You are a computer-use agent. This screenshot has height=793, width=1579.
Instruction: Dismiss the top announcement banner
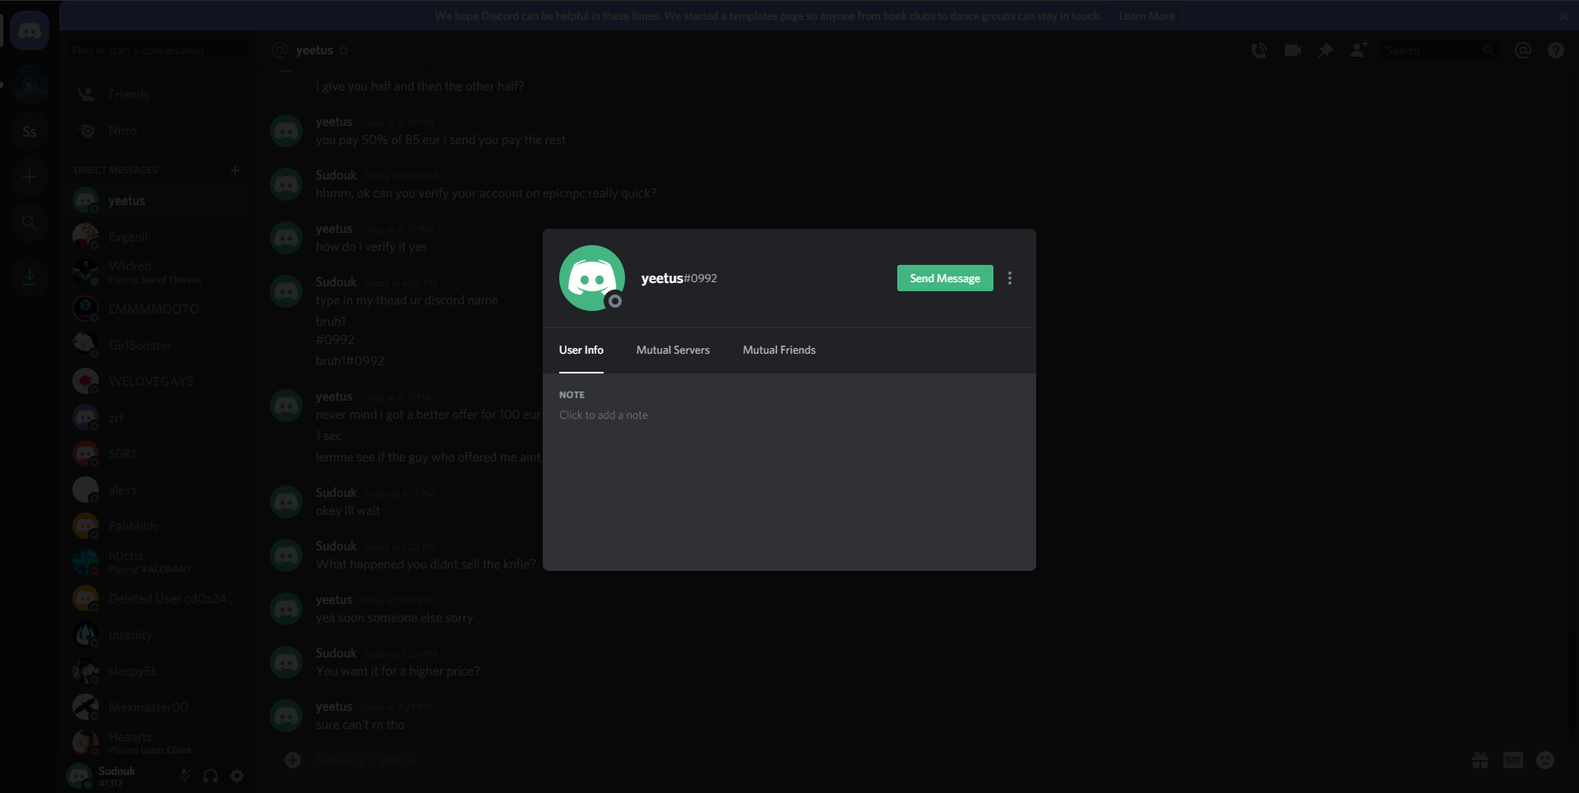[1564, 16]
